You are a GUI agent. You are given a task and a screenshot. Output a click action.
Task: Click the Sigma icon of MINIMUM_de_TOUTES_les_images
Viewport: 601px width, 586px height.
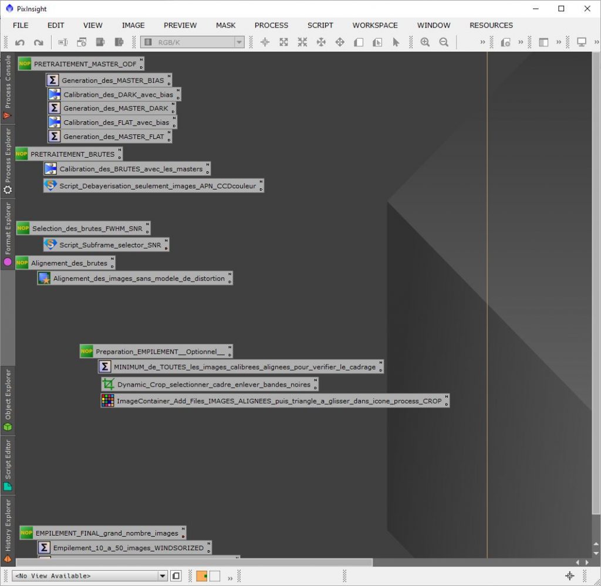(x=104, y=367)
